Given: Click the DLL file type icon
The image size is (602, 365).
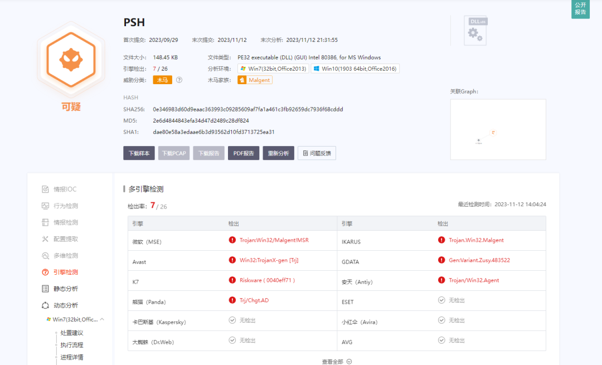Looking at the screenshot, I should click(475, 31).
